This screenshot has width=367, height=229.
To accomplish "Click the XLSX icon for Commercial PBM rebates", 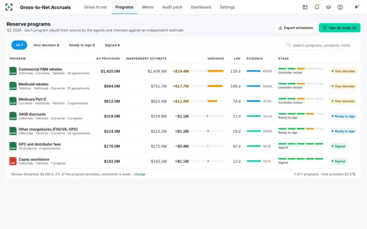I will click(13, 71).
